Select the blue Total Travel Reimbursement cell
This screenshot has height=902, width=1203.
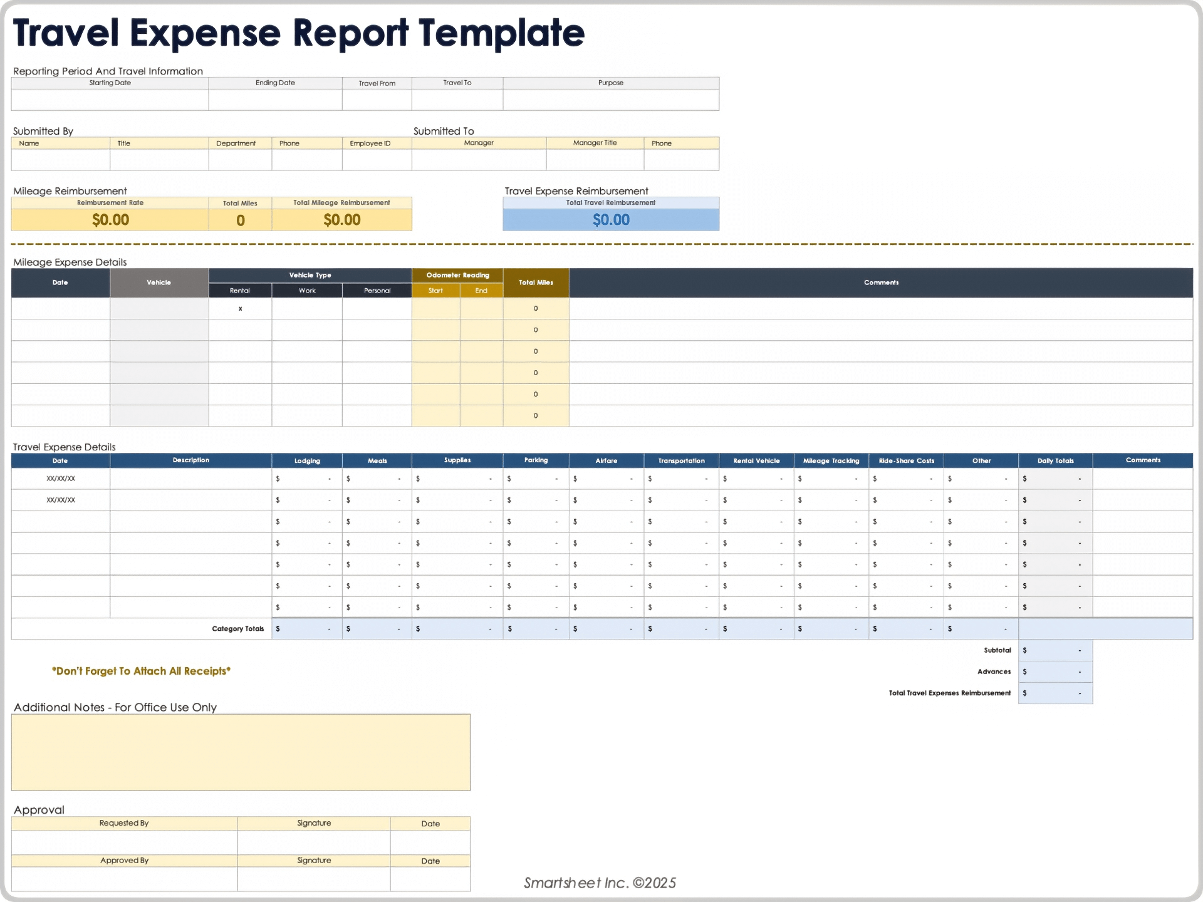[x=611, y=219]
